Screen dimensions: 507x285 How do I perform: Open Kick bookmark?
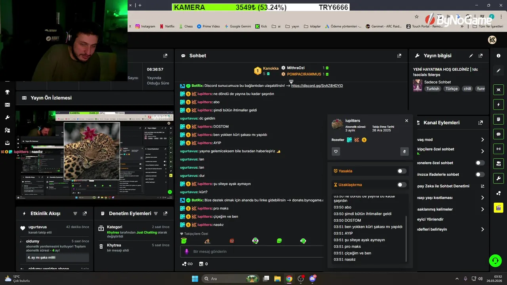tap(261, 27)
